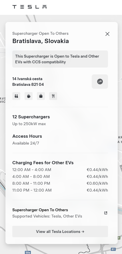
Task: Click the Supercharger Open To Others link text
Action: pyautogui.click(x=40, y=210)
